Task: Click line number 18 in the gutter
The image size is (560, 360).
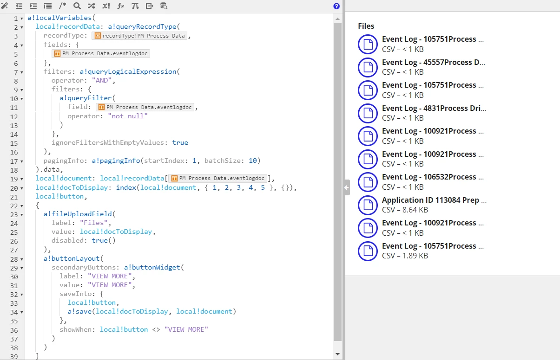Action: coord(13,169)
